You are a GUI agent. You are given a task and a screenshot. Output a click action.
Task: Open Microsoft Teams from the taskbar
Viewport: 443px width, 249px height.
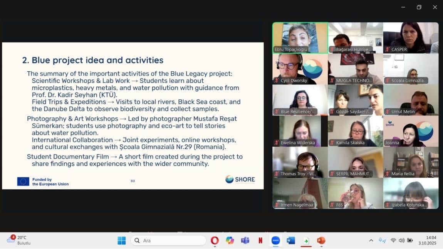(x=245, y=241)
